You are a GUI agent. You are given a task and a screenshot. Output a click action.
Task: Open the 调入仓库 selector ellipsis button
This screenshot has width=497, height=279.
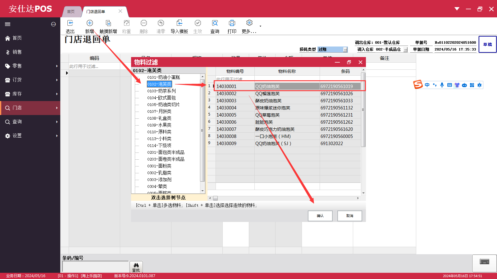pos(405,50)
